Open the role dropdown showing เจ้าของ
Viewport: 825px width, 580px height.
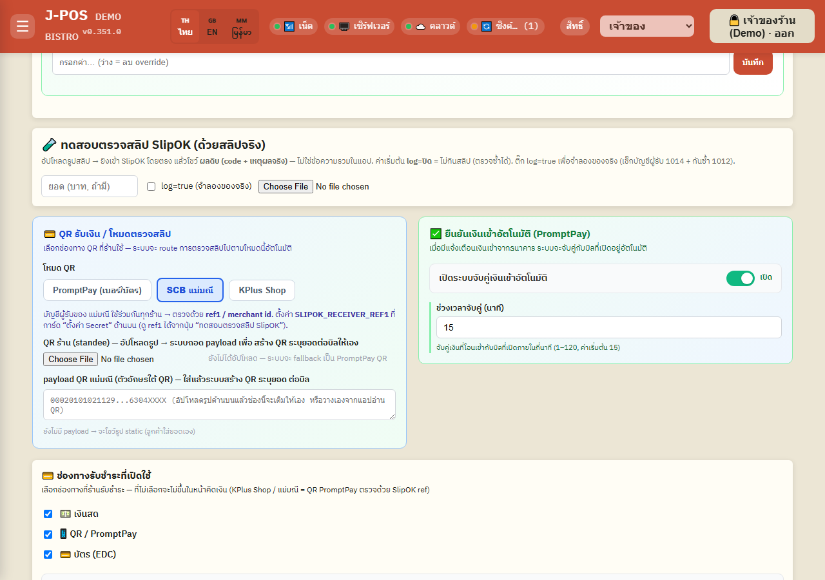[647, 26]
